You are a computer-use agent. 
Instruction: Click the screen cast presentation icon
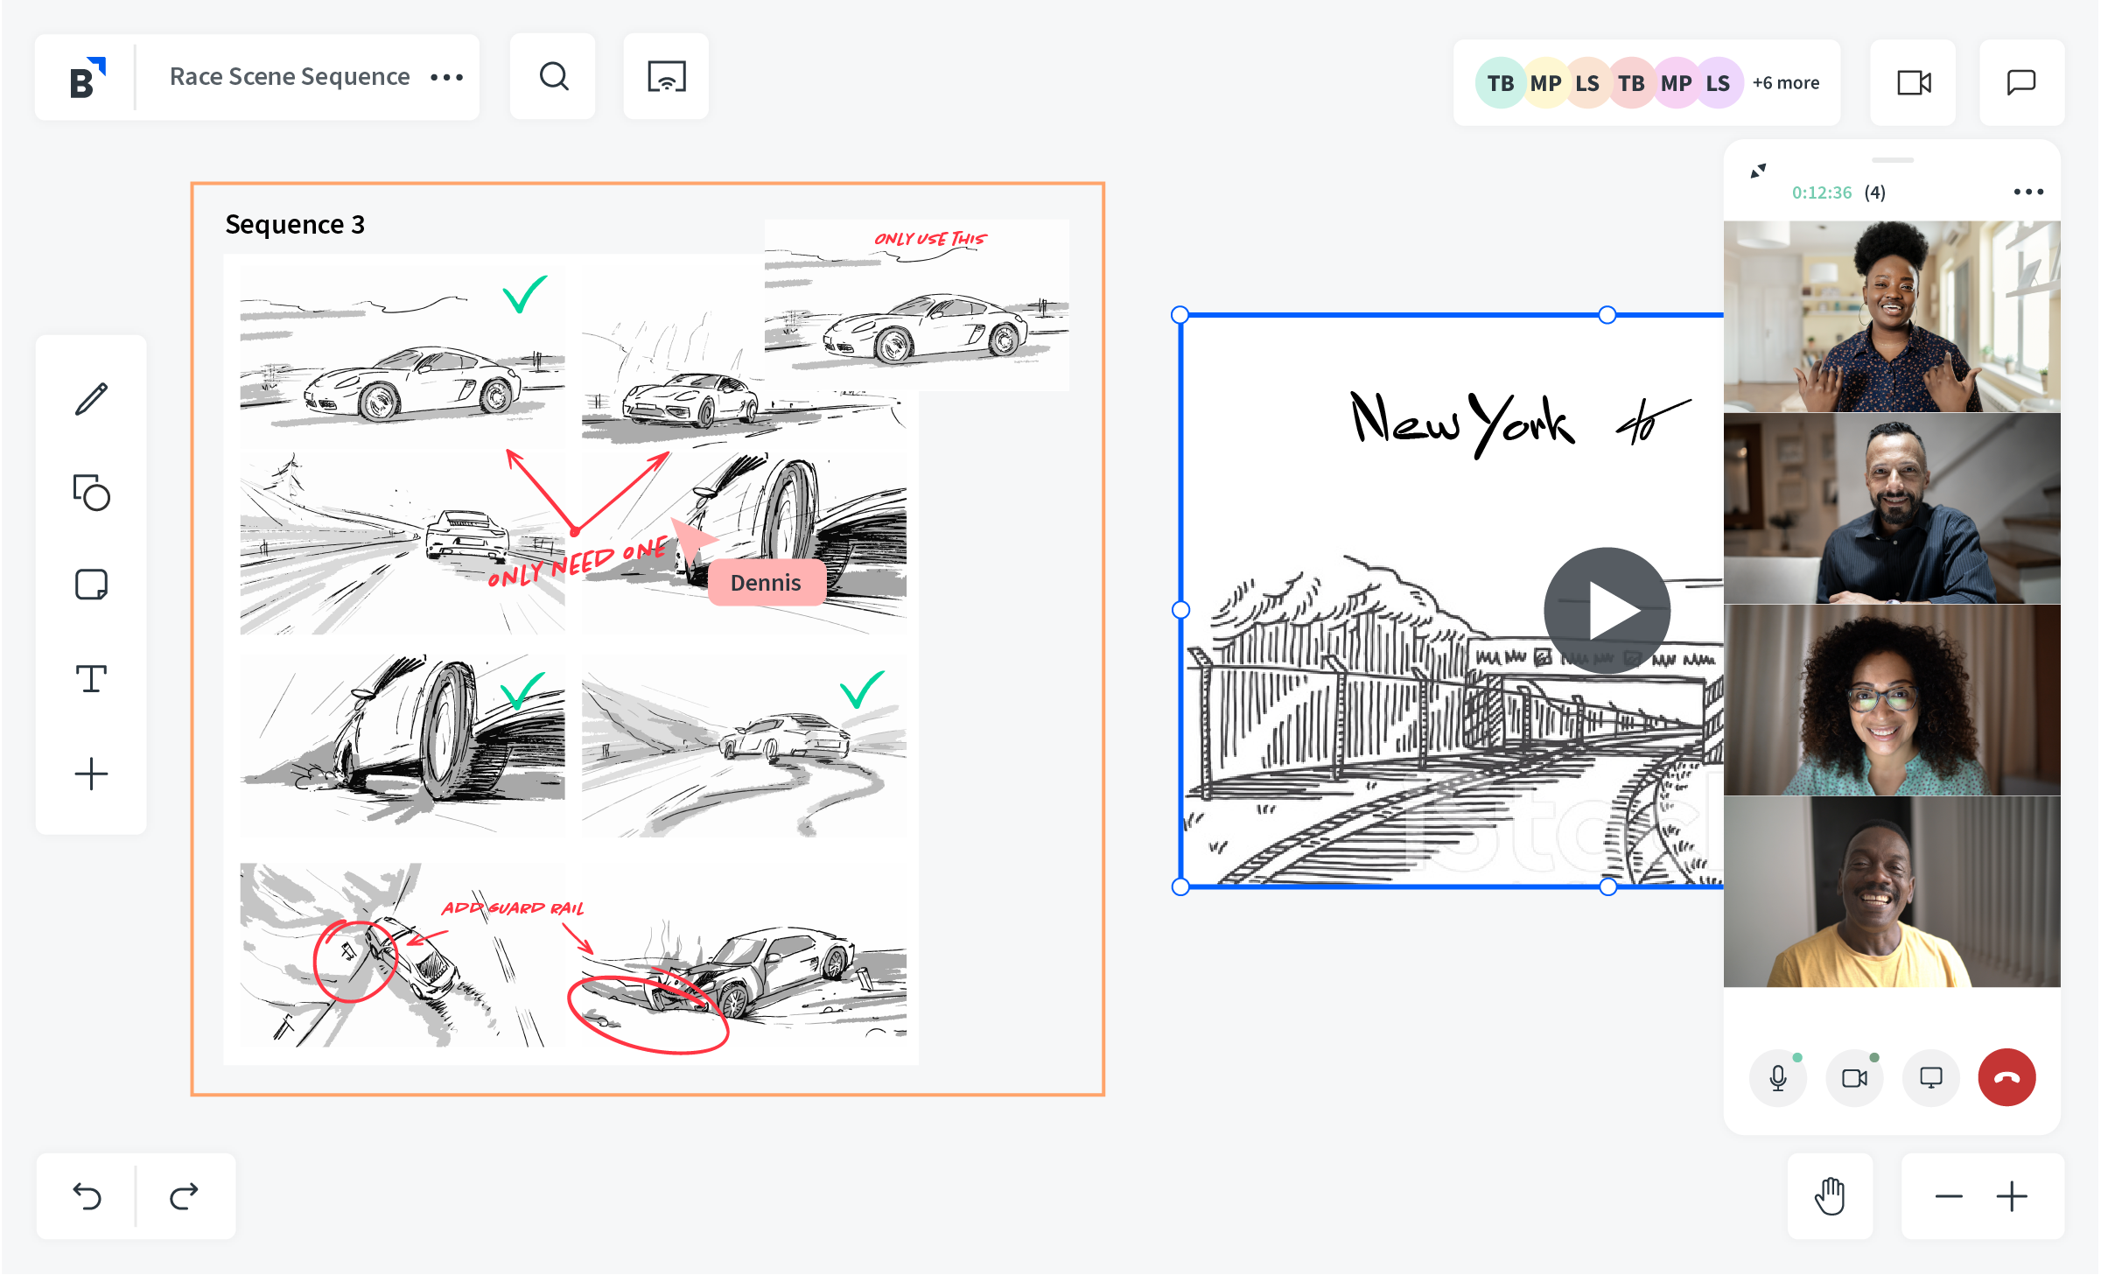(666, 77)
